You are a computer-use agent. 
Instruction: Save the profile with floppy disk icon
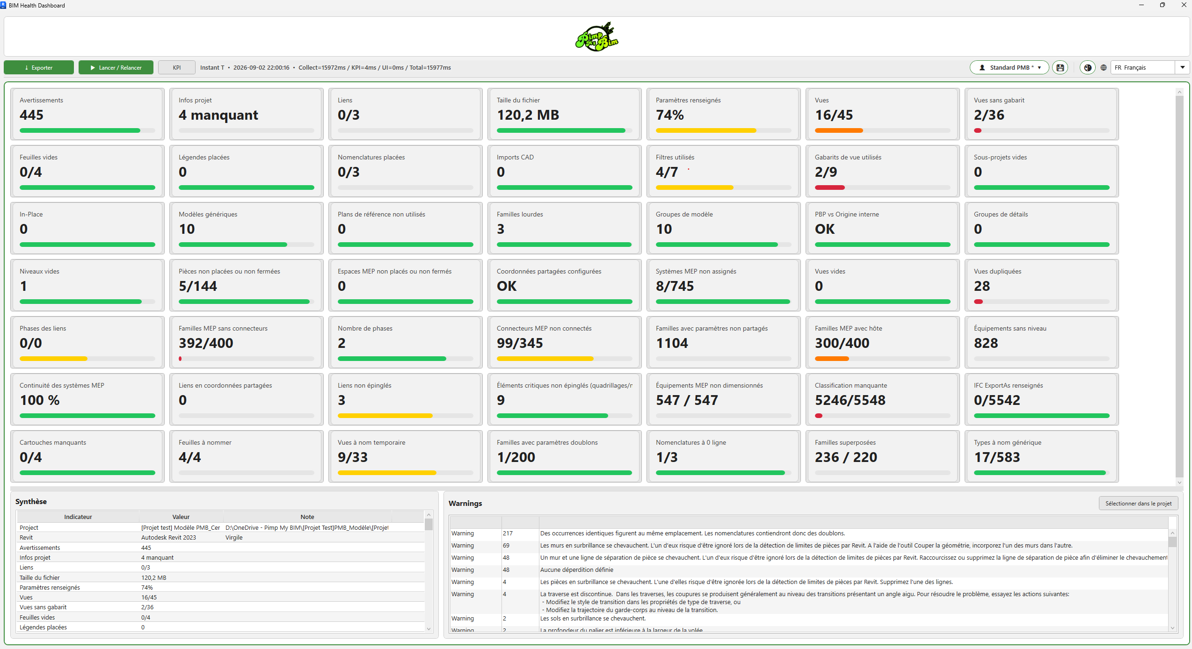pos(1060,68)
